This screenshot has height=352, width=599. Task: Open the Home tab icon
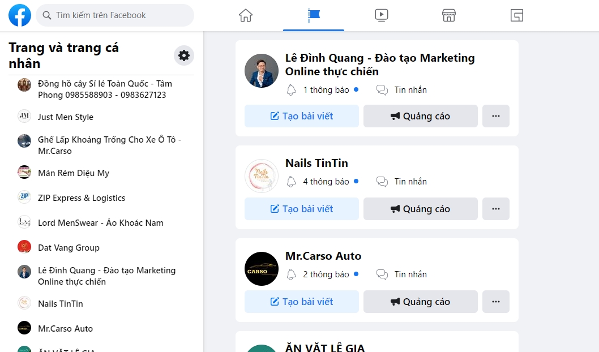tap(246, 15)
